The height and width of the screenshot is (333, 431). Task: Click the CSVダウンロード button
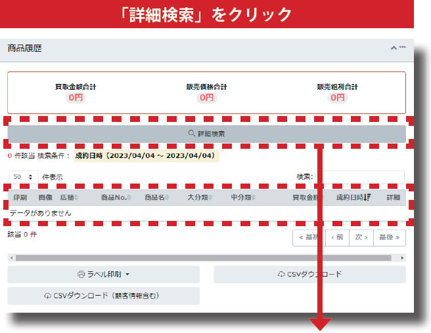309,275
